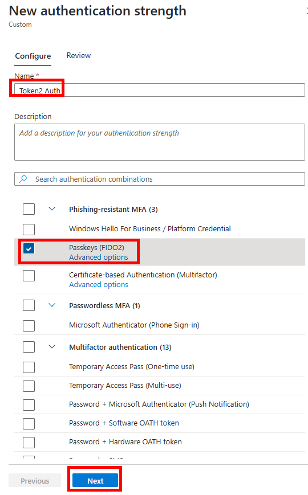This screenshot has height=495, width=308.
Task: Enable Certificate-based Authentication (Multifactor) checkbox
Action: 29,276
